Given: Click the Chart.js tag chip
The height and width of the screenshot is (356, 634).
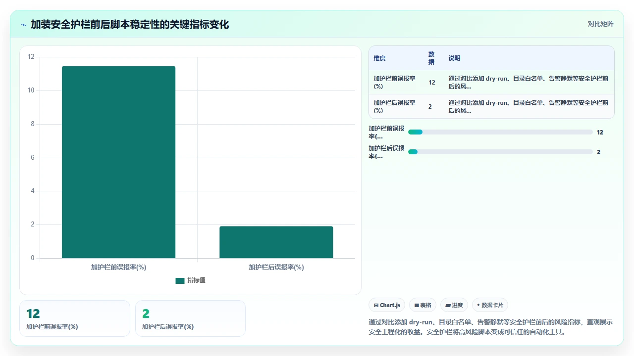Looking at the screenshot, I should 387,305.
